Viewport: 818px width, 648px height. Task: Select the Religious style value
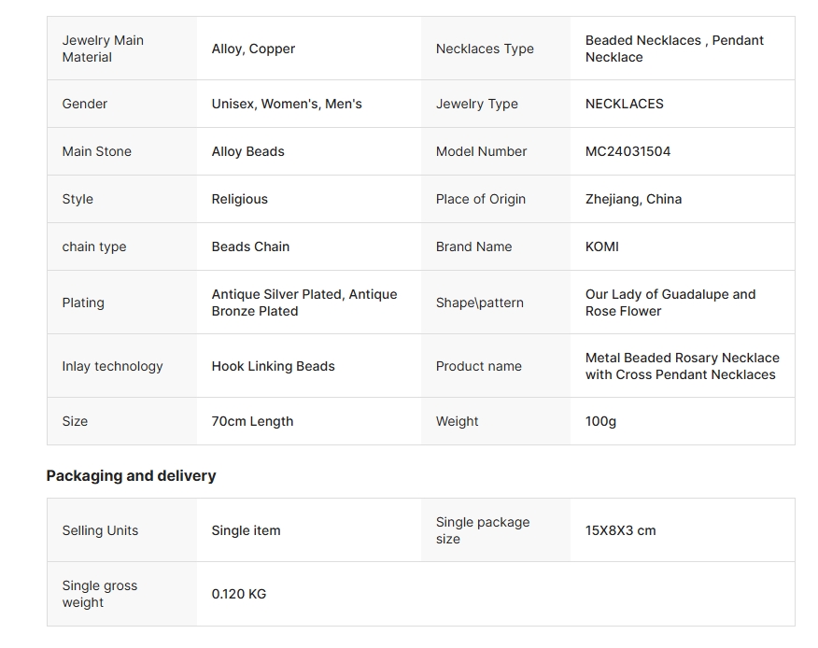(x=239, y=199)
